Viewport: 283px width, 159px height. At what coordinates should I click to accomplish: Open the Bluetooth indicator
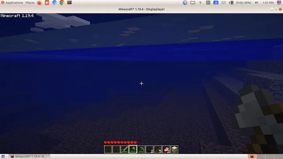pos(216,3)
